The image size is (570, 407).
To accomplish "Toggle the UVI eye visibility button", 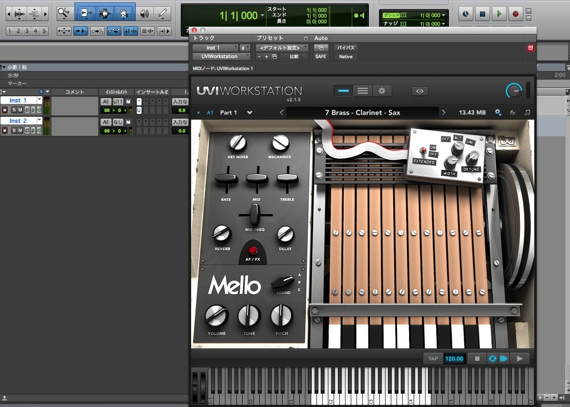I will click(419, 91).
